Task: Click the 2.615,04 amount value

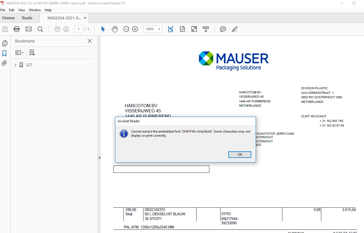Action: 349,210
